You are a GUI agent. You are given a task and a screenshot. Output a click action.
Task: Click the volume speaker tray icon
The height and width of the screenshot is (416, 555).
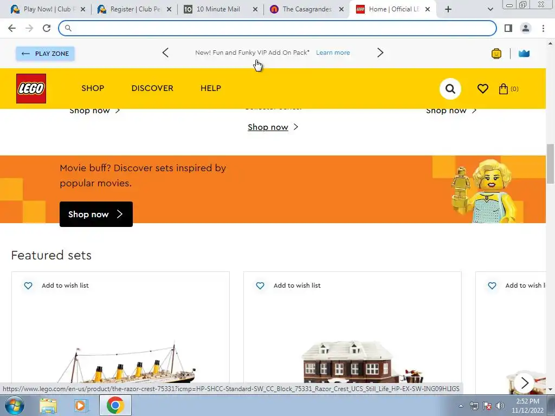coord(500,406)
